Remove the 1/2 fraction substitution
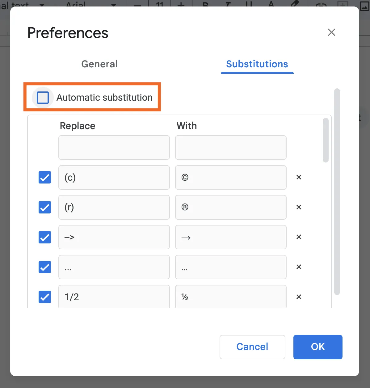 pyautogui.click(x=299, y=297)
